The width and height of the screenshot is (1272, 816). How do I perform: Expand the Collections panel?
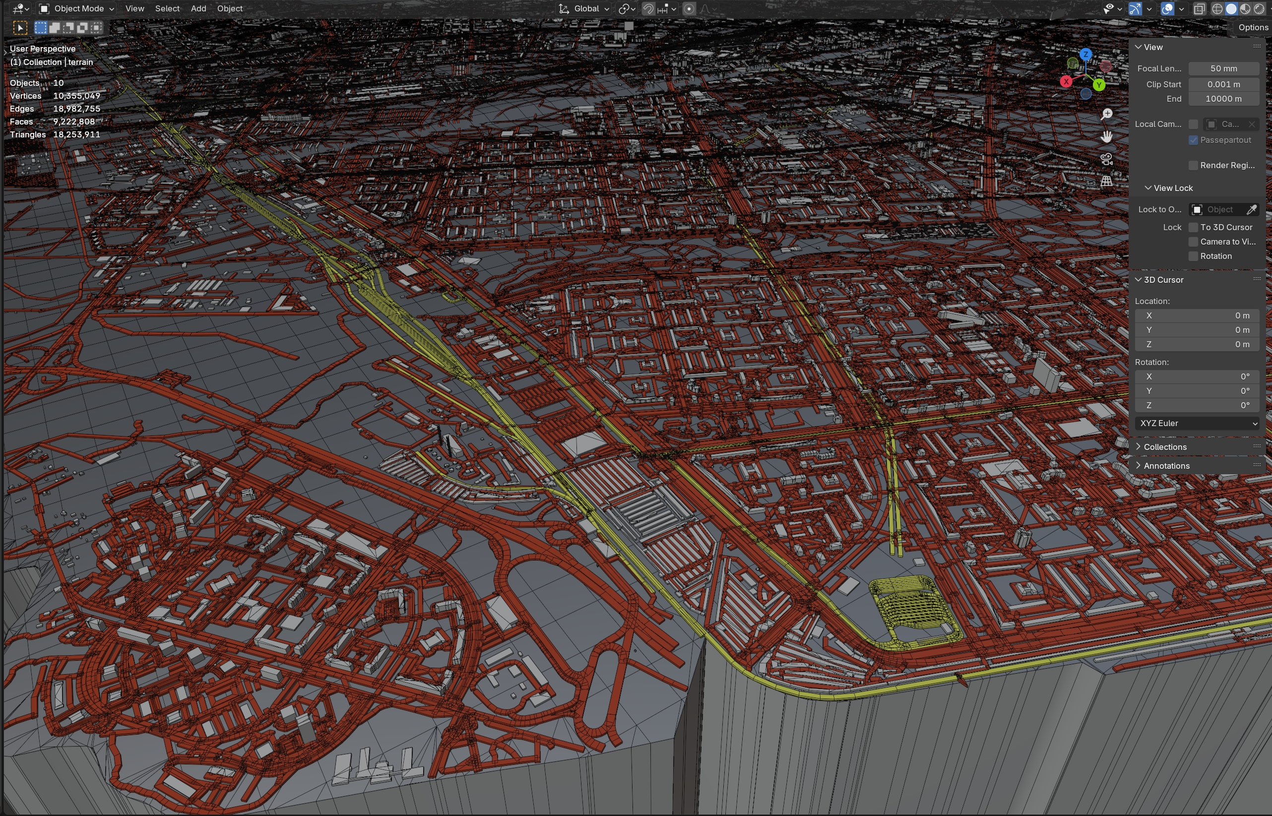[x=1164, y=446]
